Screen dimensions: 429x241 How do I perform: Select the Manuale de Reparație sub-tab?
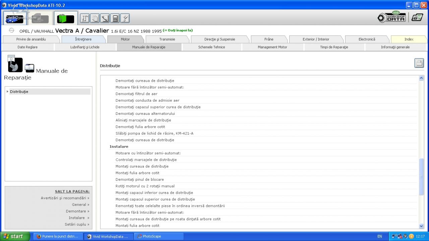coord(149,47)
